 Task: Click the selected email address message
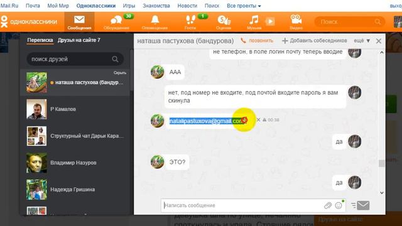[207, 121]
